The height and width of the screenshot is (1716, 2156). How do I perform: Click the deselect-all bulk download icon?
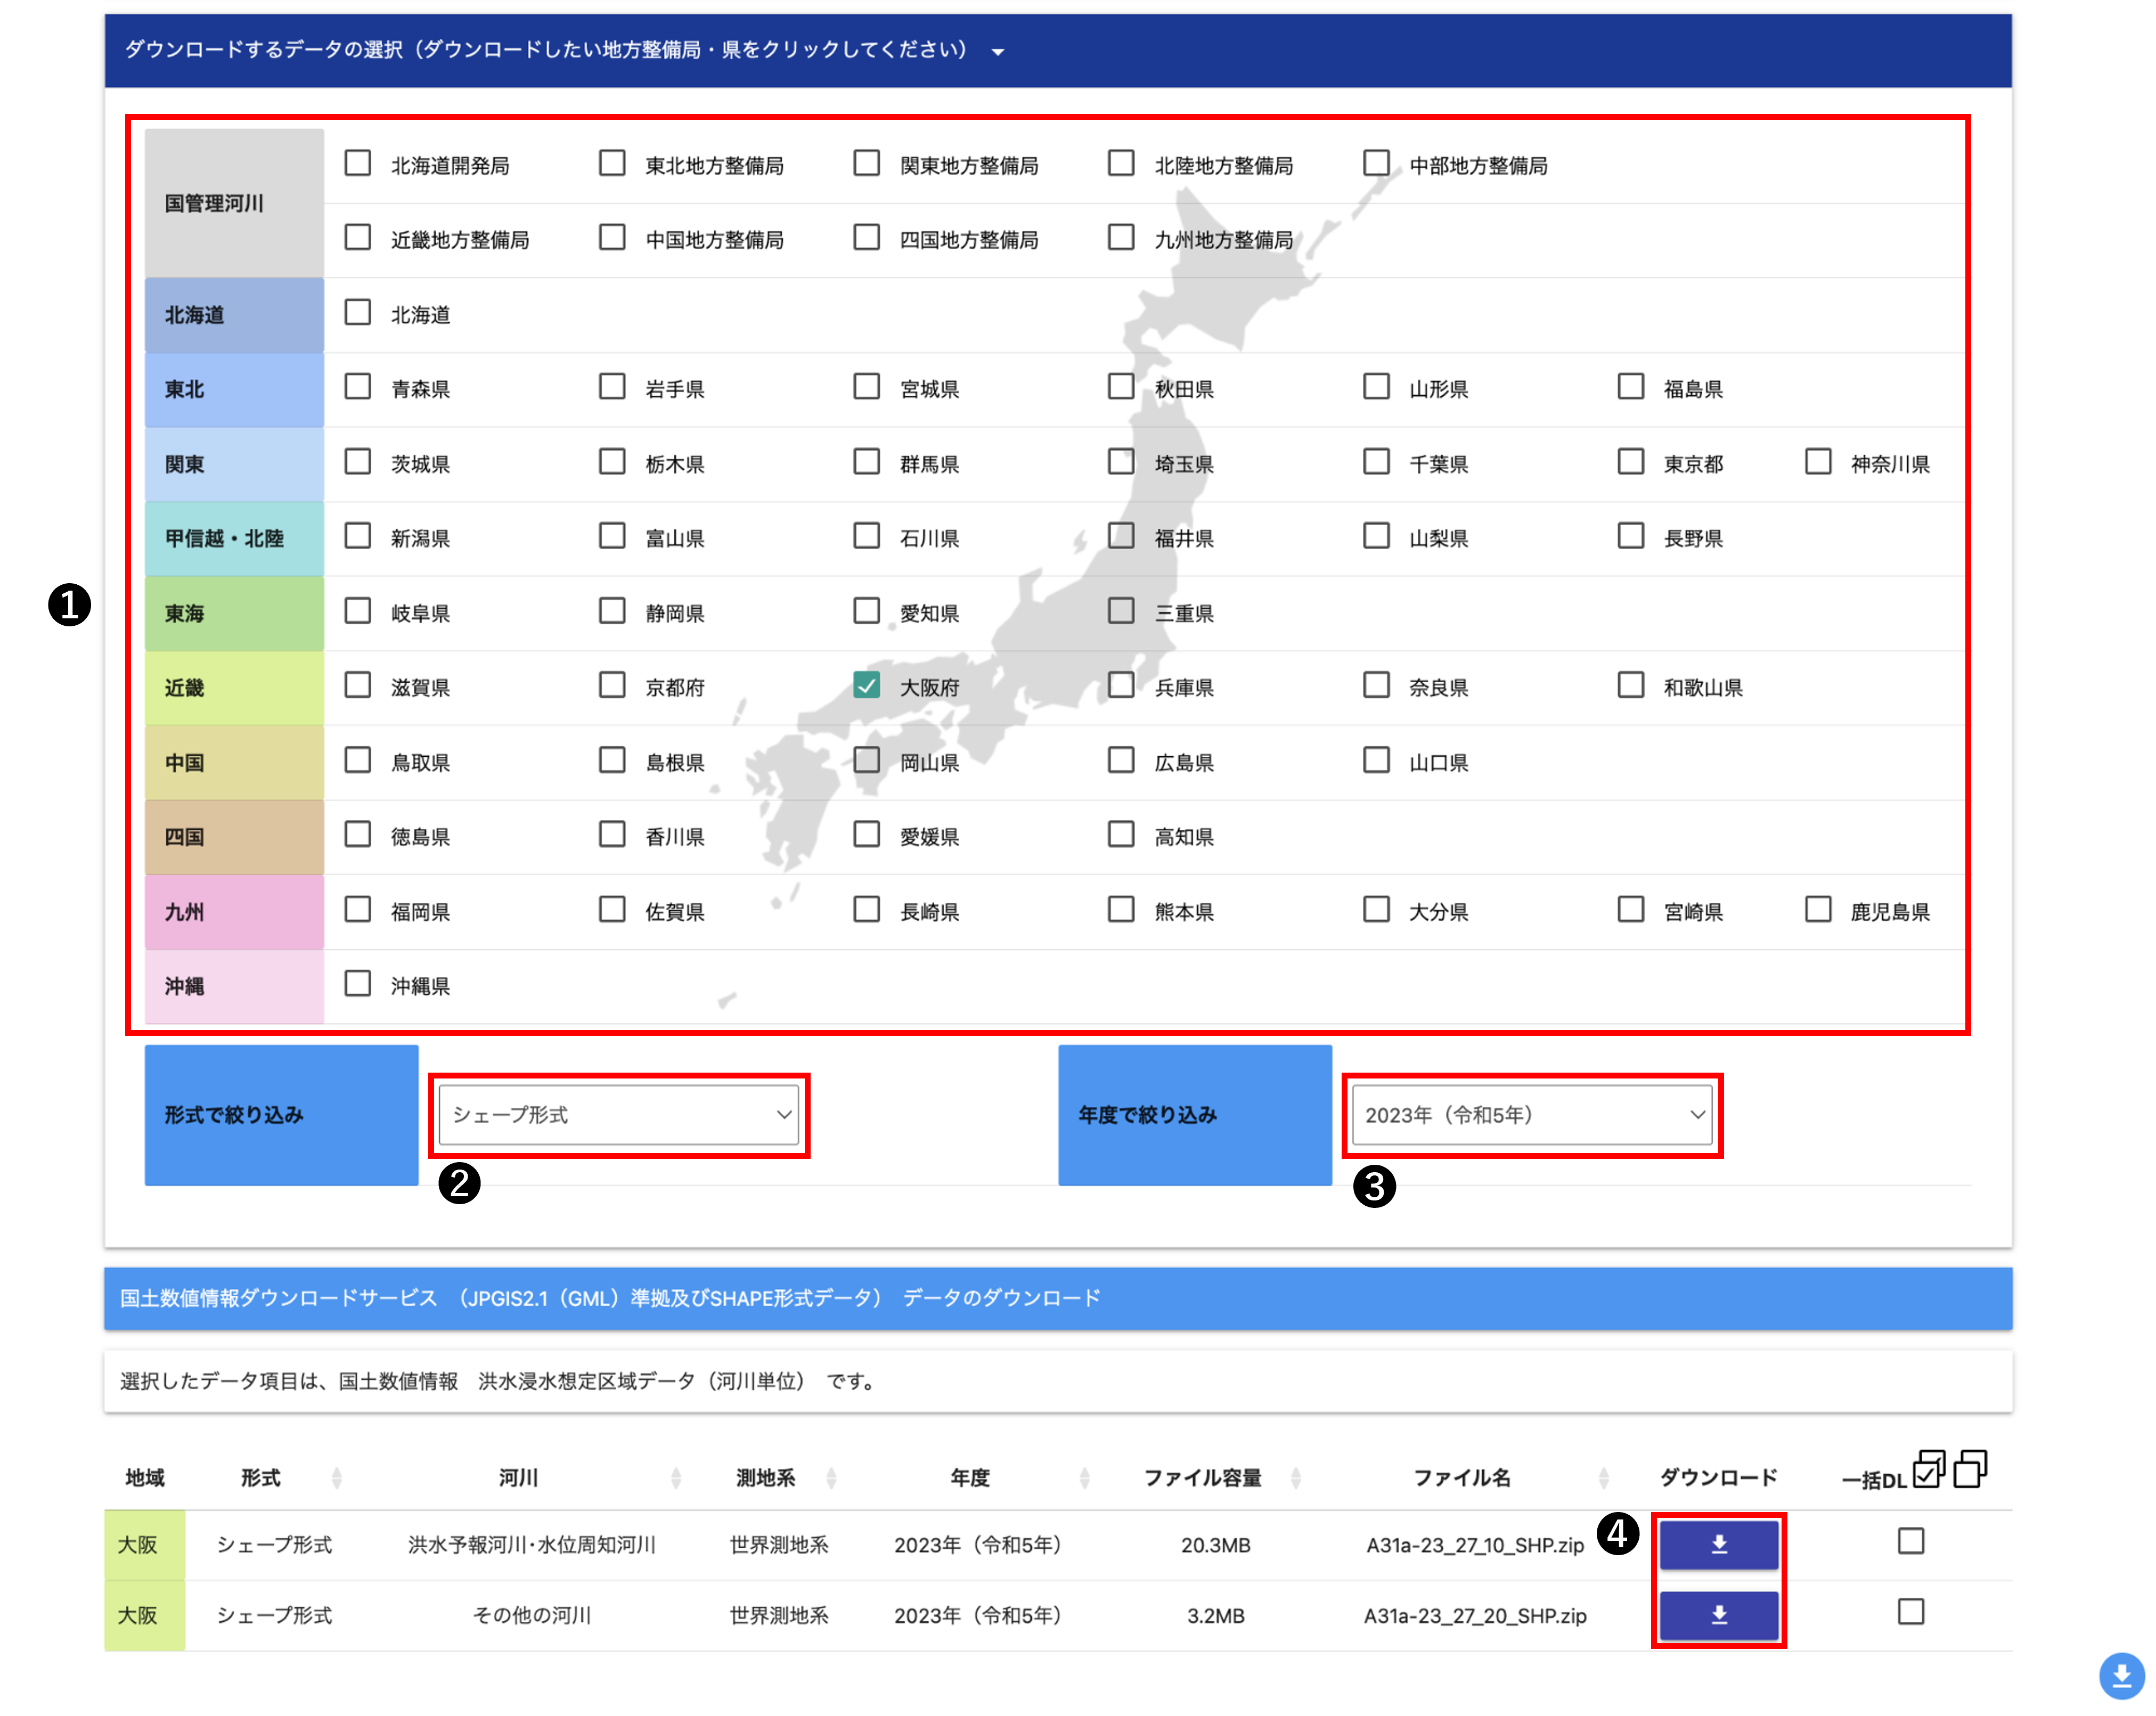[1969, 1470]
